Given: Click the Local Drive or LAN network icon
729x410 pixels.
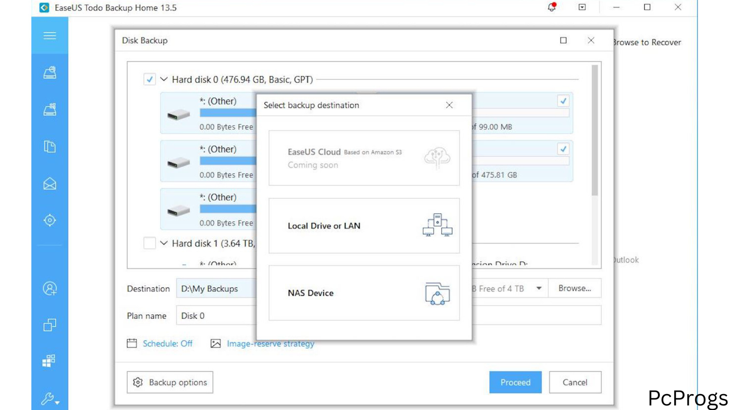Looking at the screenshot, I should pos(437,225).
